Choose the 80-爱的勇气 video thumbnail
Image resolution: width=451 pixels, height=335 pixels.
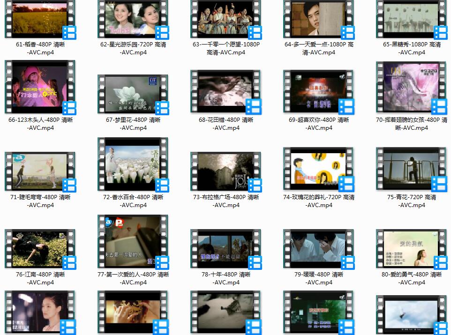(412, 249)
